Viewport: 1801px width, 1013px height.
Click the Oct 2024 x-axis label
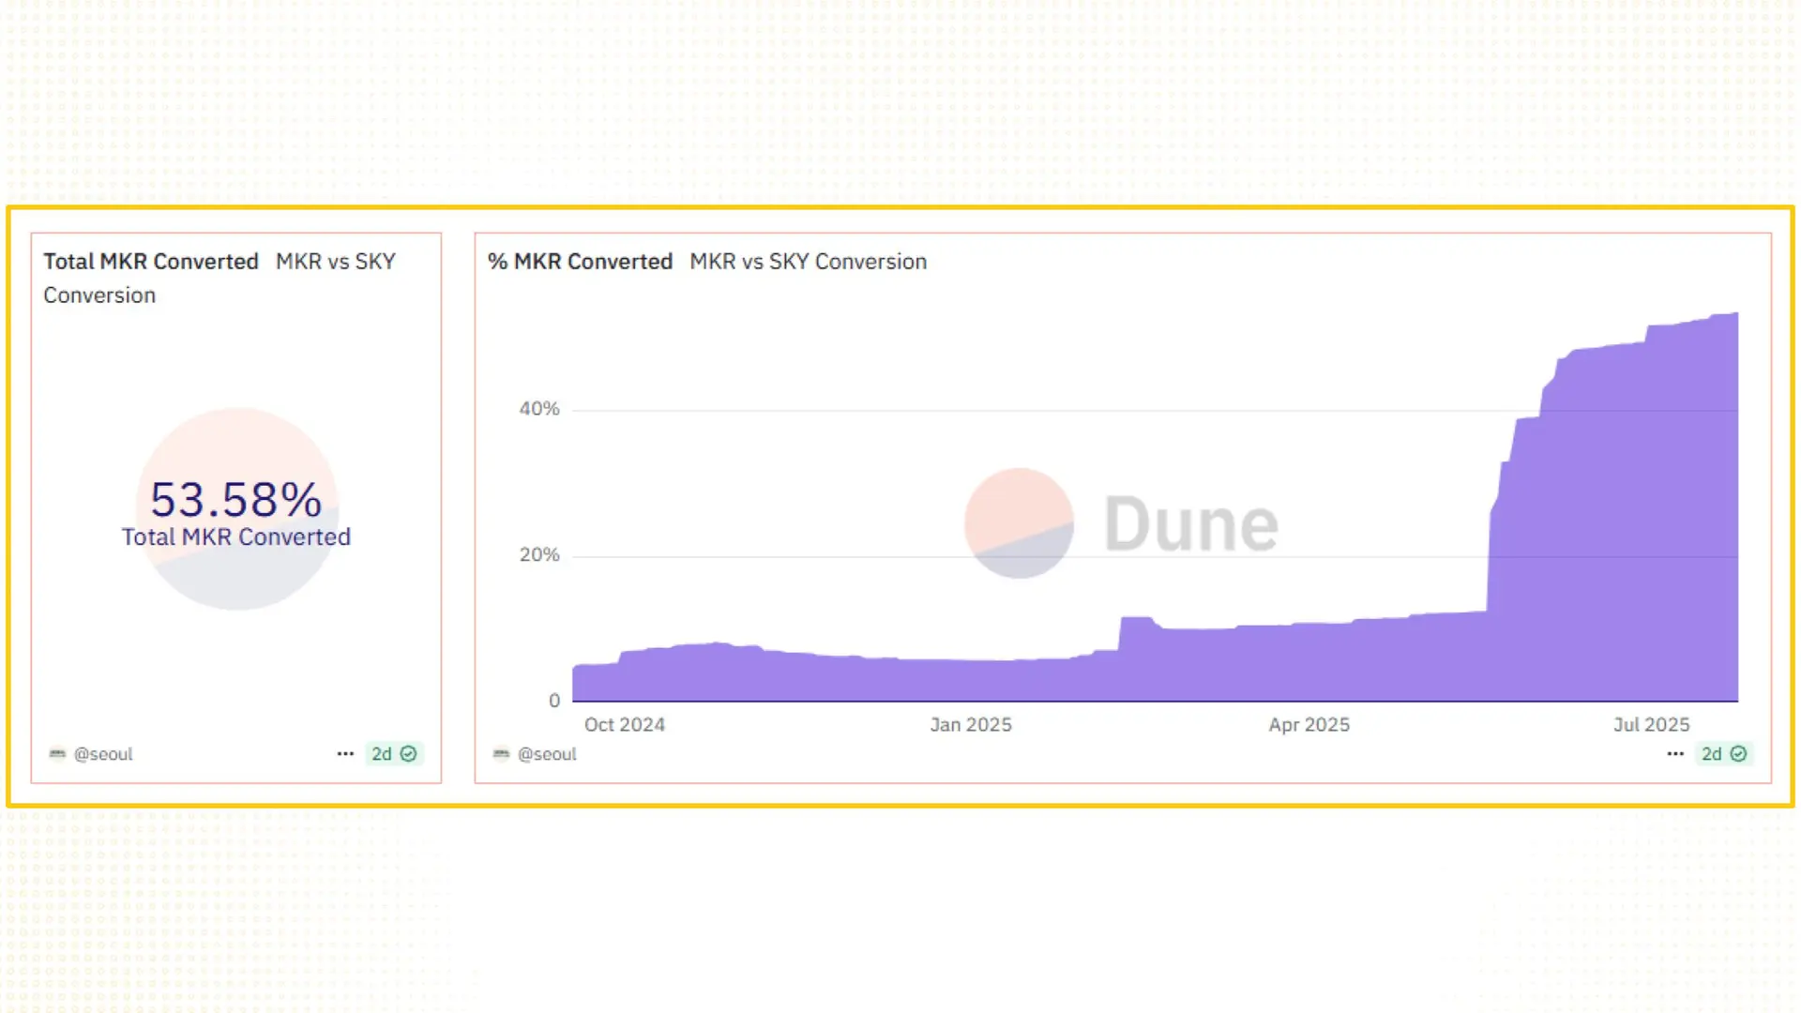click(624, 724)
